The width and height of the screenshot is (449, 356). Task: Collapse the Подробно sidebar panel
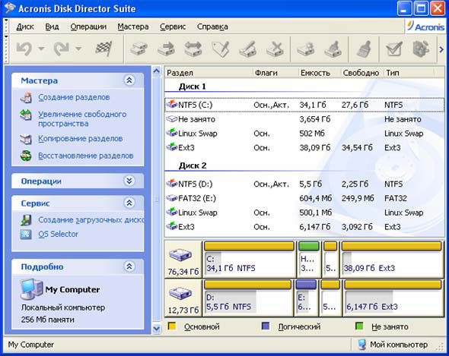point(129,266)
